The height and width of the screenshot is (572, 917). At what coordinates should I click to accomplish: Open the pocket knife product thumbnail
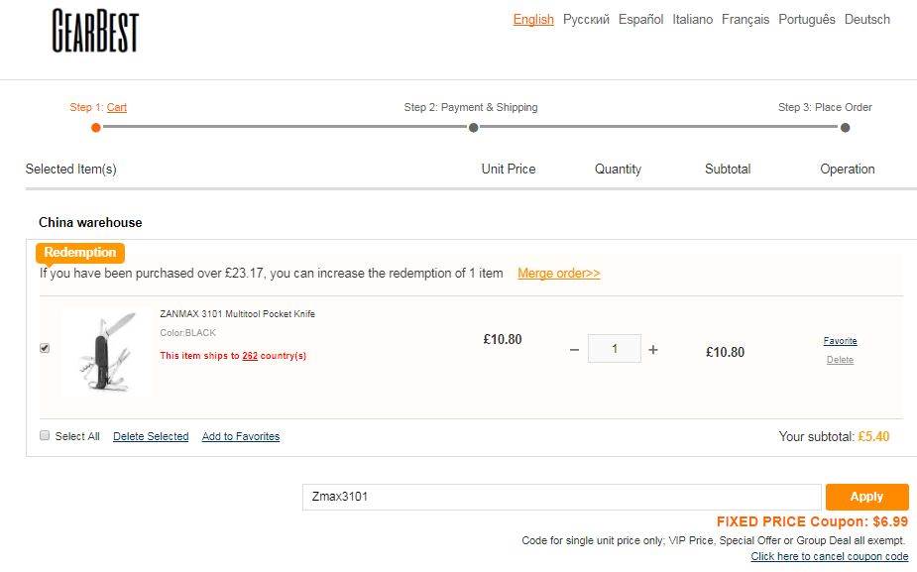pos(106,351)
